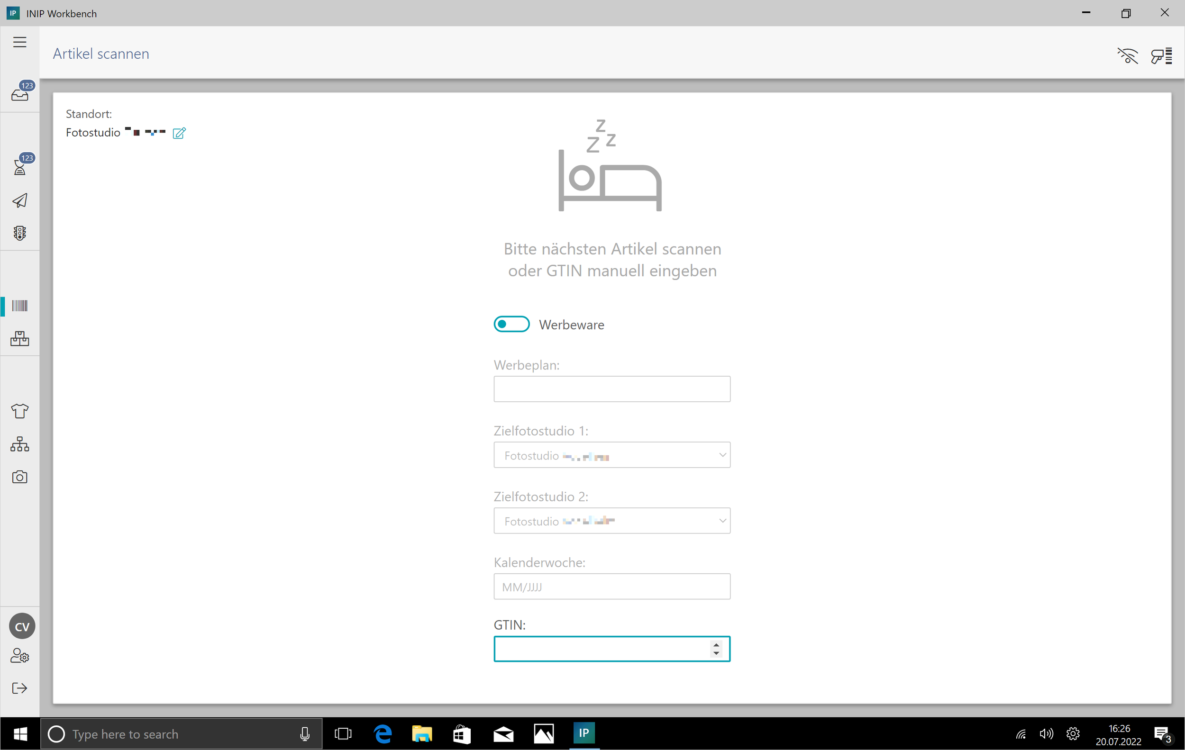Viewport: 1185px width, 750px height.
Task: Click the logout arrow icon
Action: [20, 688]
